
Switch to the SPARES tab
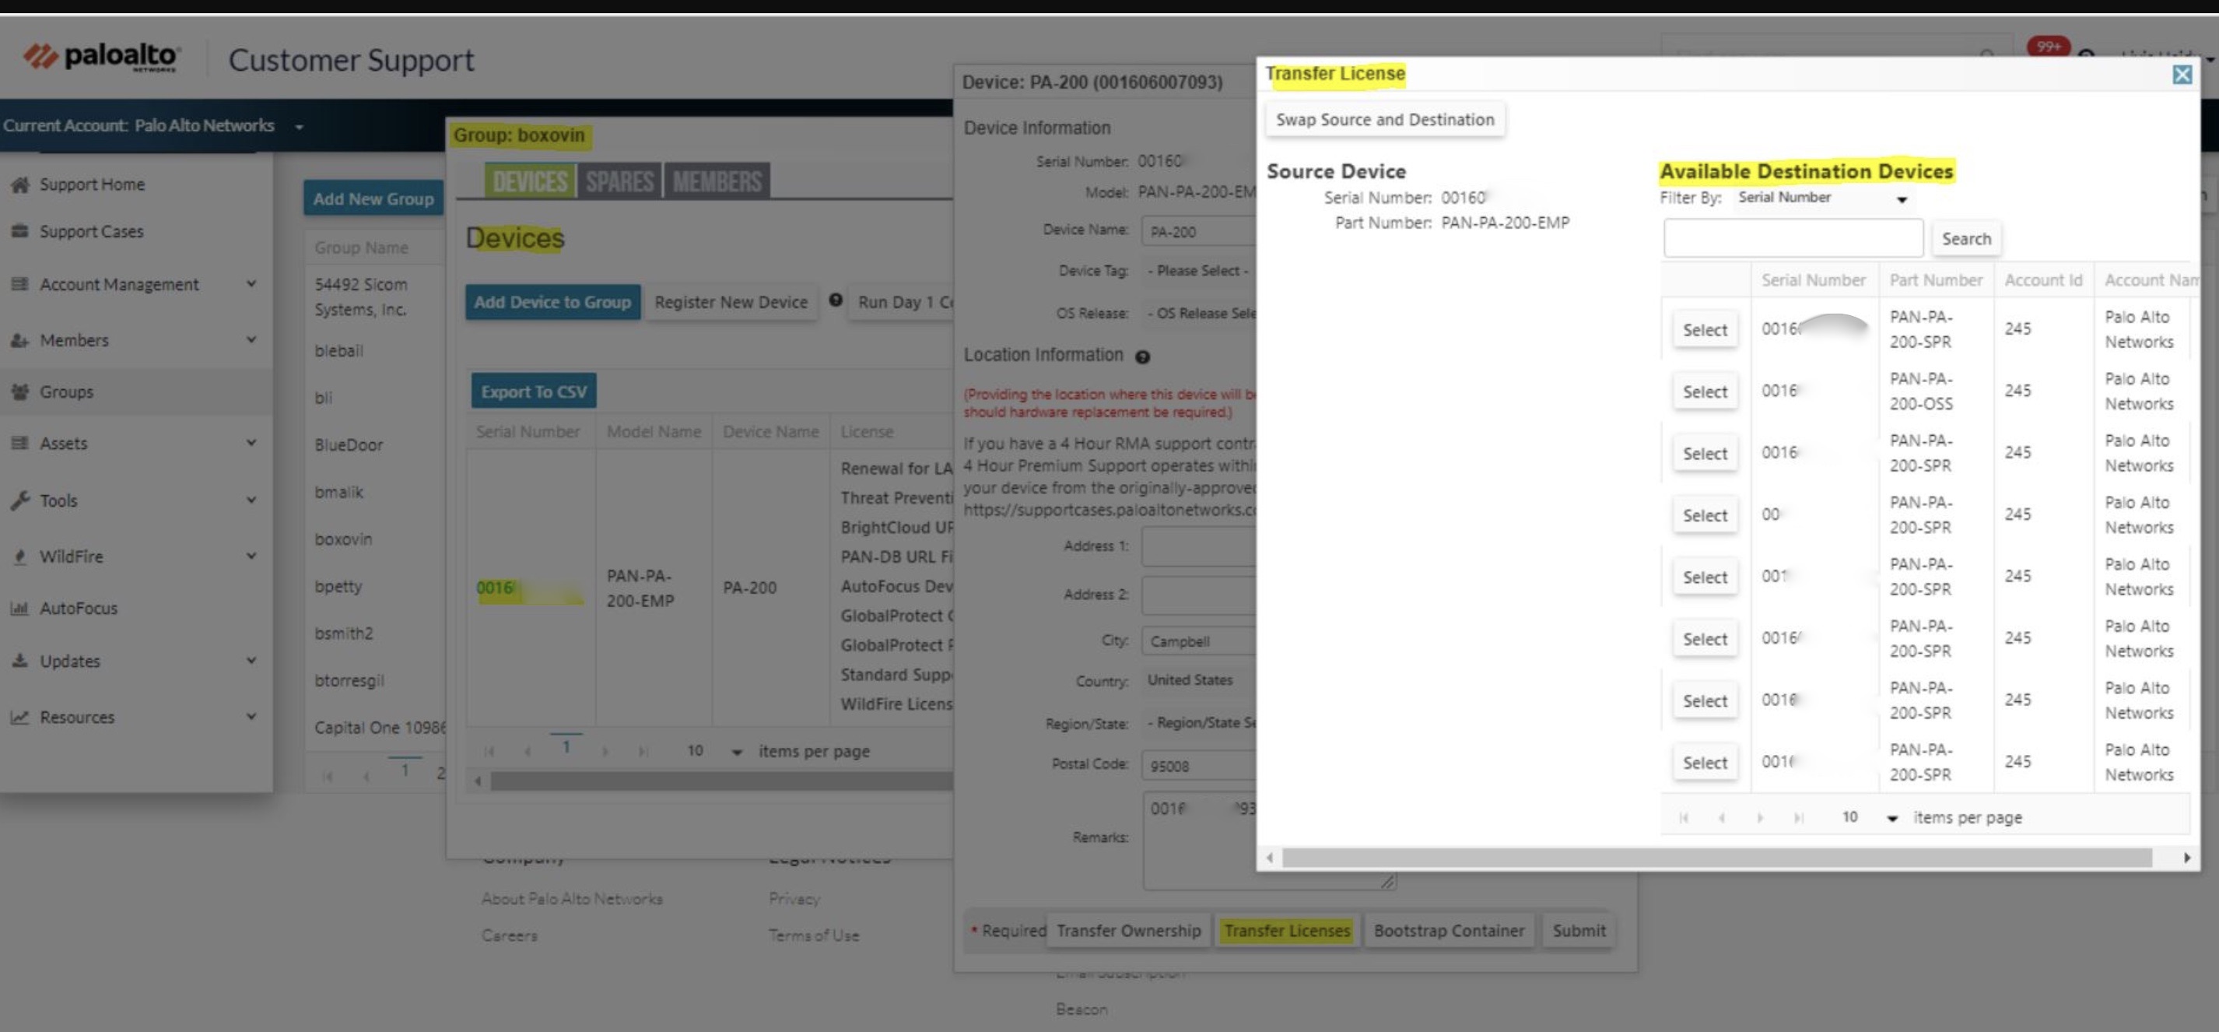click(619, 182)
